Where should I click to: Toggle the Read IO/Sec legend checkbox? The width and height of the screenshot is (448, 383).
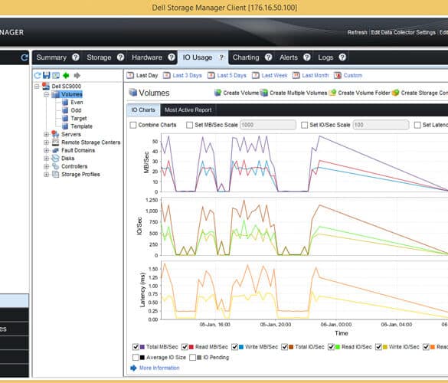331,347
